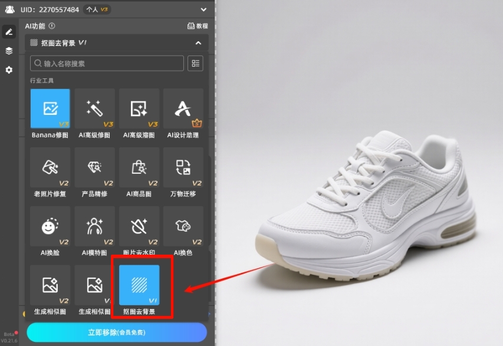Select the 老照片修复 tool
The image size is (503, 346).
50,167
